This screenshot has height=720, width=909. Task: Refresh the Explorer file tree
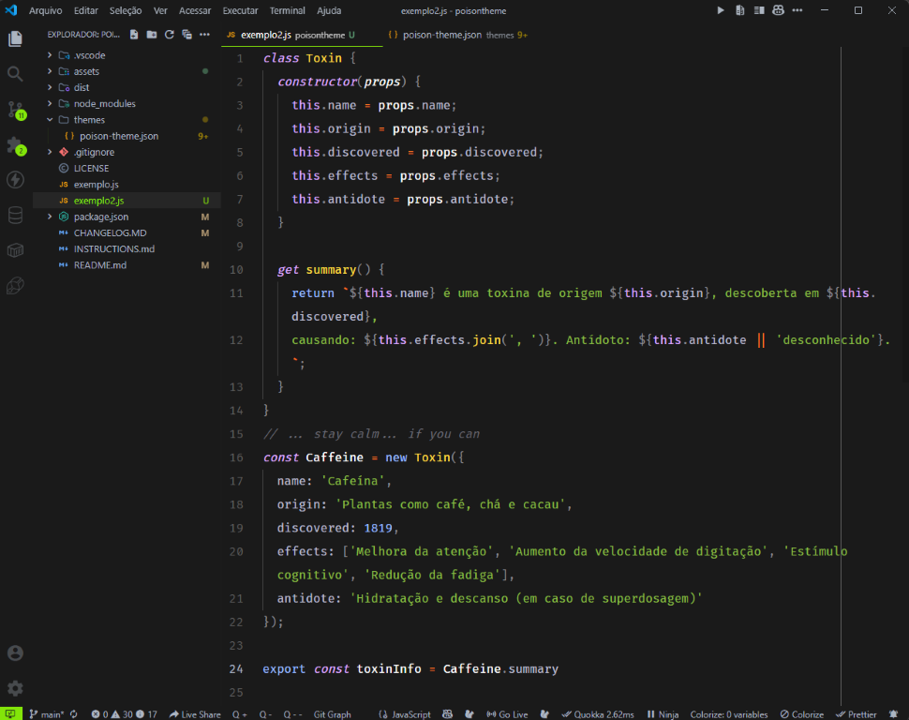point(170,35)
